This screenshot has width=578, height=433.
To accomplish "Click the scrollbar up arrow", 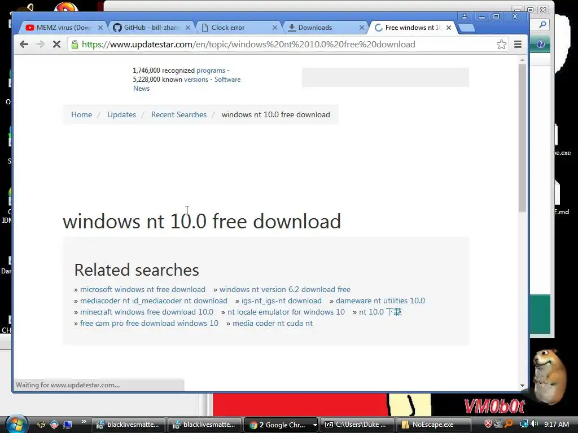I will tap(522, 60).
